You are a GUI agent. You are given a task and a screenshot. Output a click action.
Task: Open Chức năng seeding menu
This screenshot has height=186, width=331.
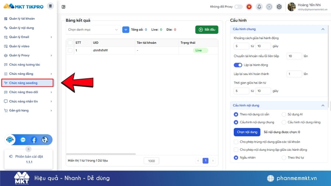click(28, 83)
